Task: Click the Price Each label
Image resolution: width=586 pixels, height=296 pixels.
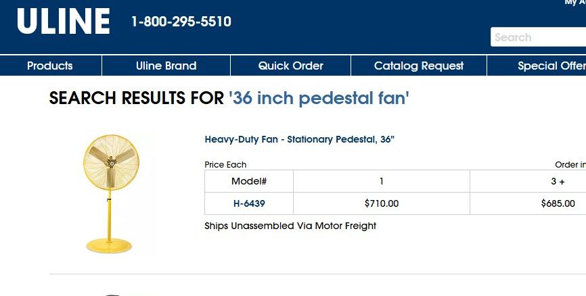Action: pyautogui.click(x=225, y=164)
